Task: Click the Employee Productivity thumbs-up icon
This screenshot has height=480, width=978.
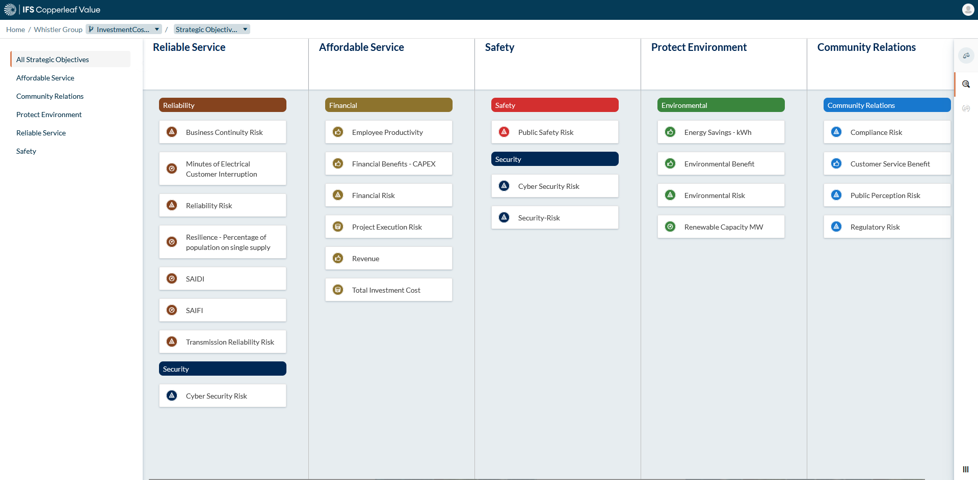Action: 338,132
